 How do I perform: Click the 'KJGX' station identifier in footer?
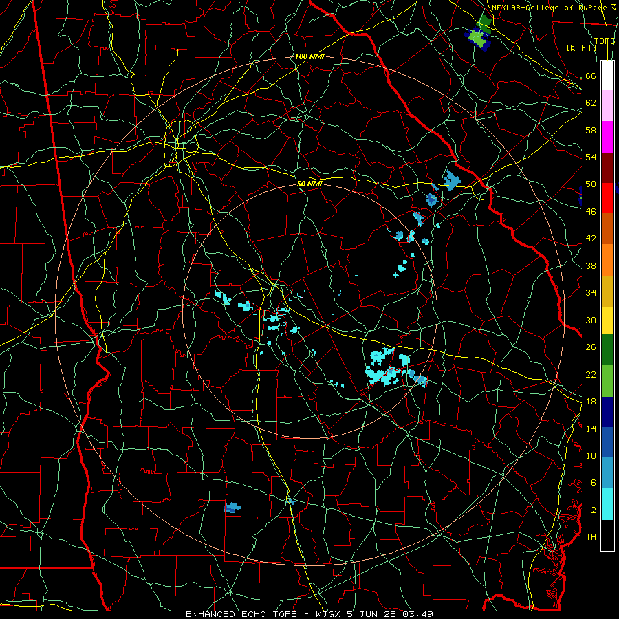pos(329,614)
